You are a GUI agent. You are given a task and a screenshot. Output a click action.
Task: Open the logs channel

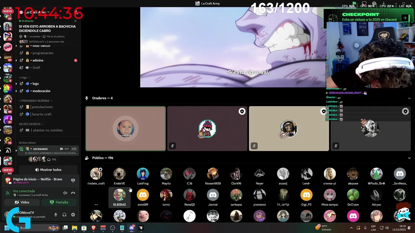tap(48, 83)
